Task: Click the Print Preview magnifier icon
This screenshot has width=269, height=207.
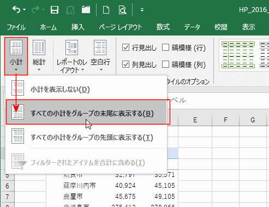Action: (122, 10)
